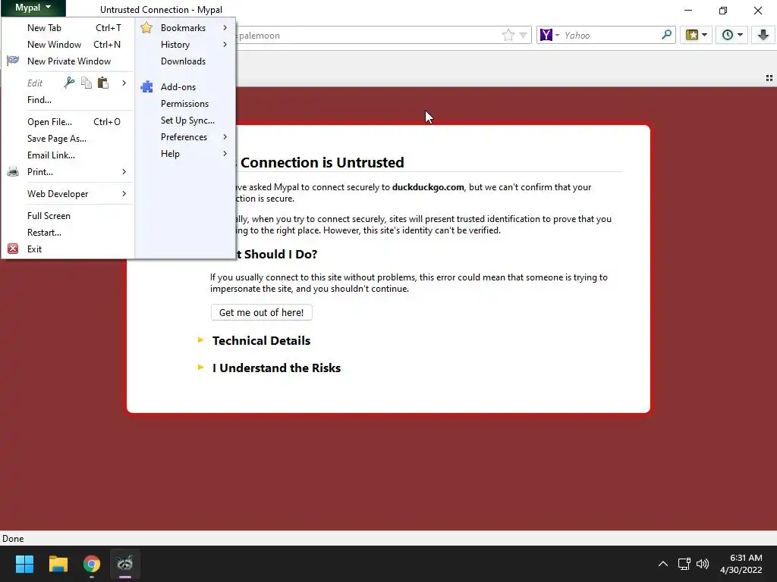
Task: Expand the Help submenu arrow
Action: coord(225,153)
